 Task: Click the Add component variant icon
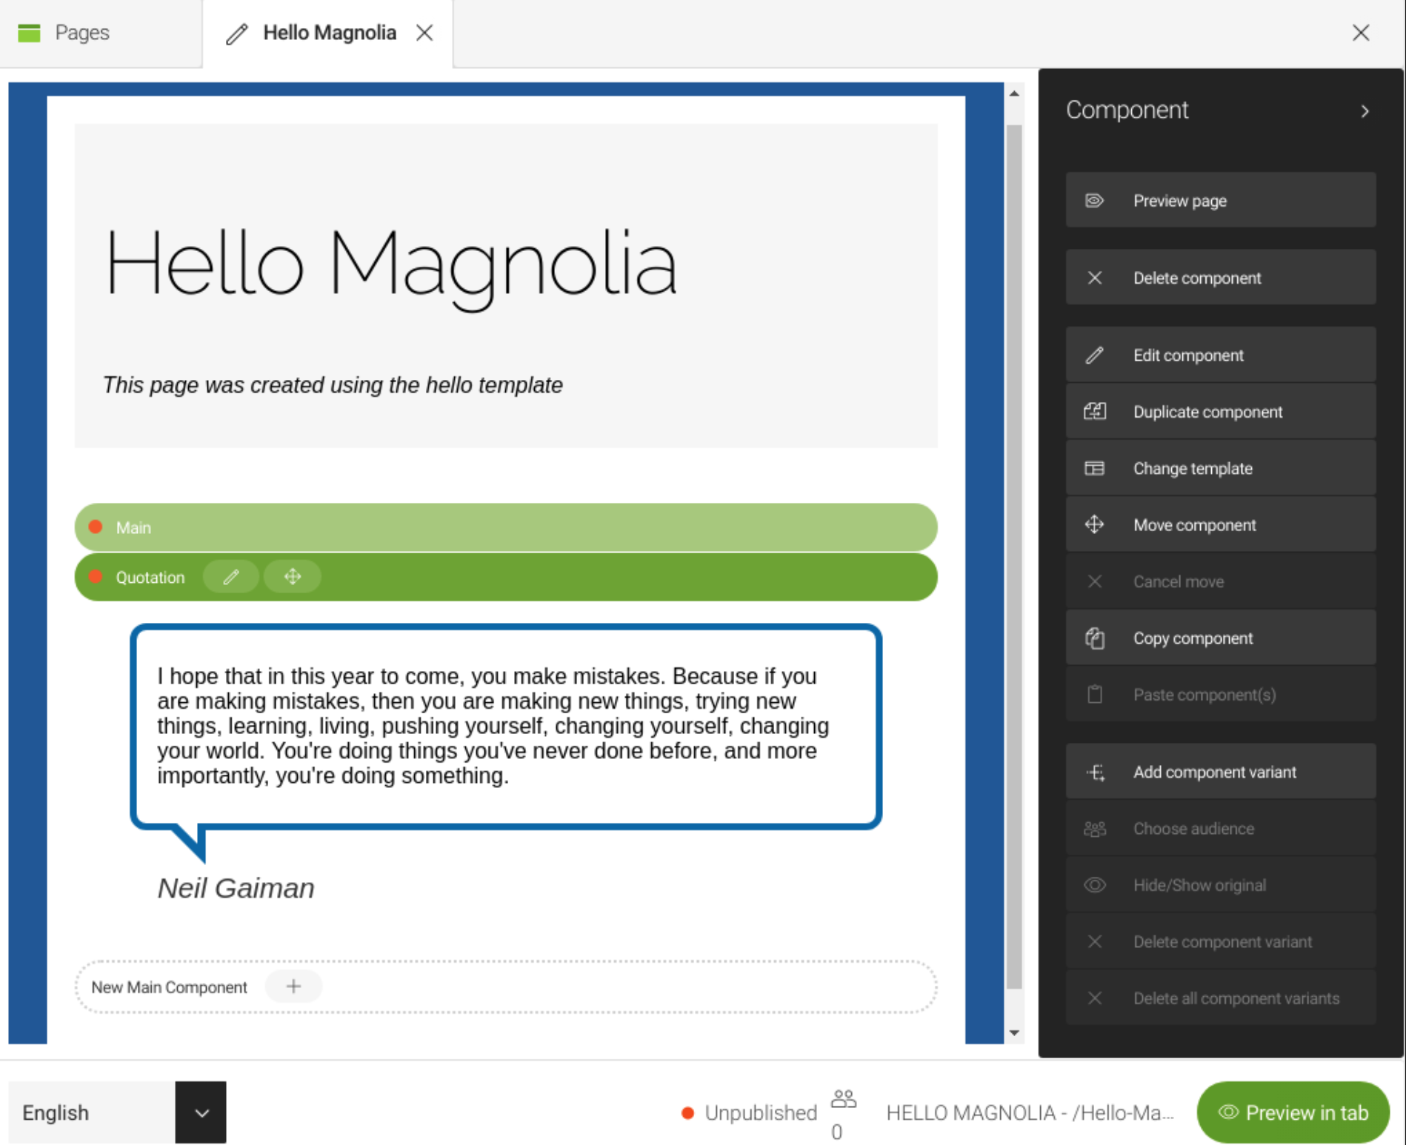[x=1096, y=772]
